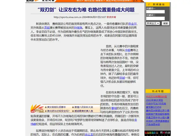Click the 搜索 search button
The image size is (194, 136).
pos(165,23)
